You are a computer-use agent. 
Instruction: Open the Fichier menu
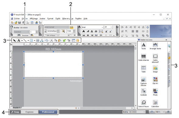click(17, 19)
